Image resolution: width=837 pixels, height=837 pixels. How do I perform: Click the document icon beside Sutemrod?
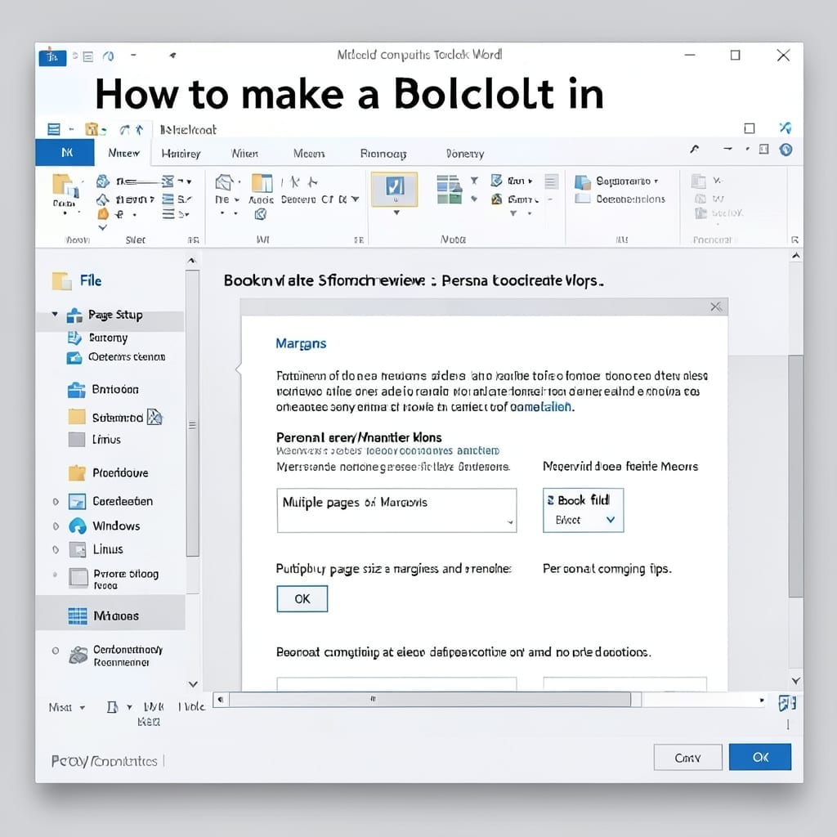(x=154, y=417)
